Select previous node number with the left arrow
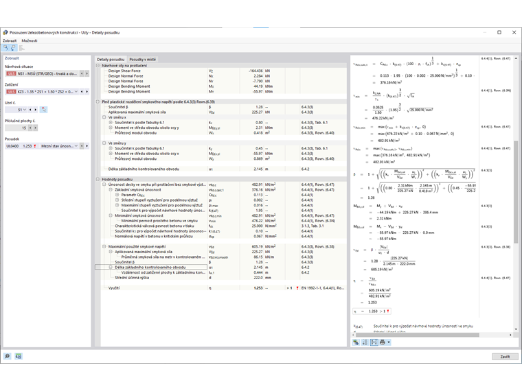The image size is (522, 391). pos(30,110)
